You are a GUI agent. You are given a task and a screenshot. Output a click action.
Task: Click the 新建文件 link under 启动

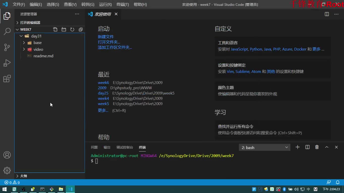(x=106, y=36)
